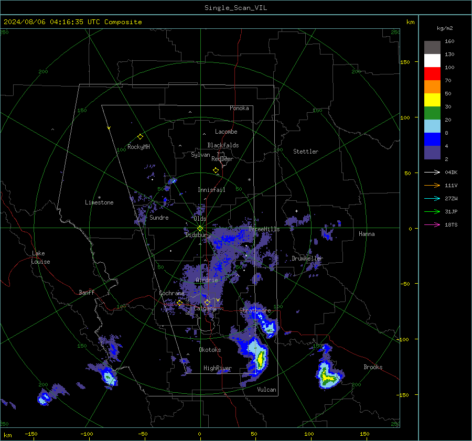The width and height of the screenshot is (472, 441).
Task: Click the ThreeHills town label
Action: [264, 229]
